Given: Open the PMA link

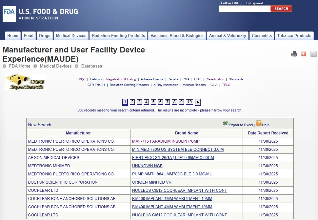Looking at the screenshot, I should (186, 79).
